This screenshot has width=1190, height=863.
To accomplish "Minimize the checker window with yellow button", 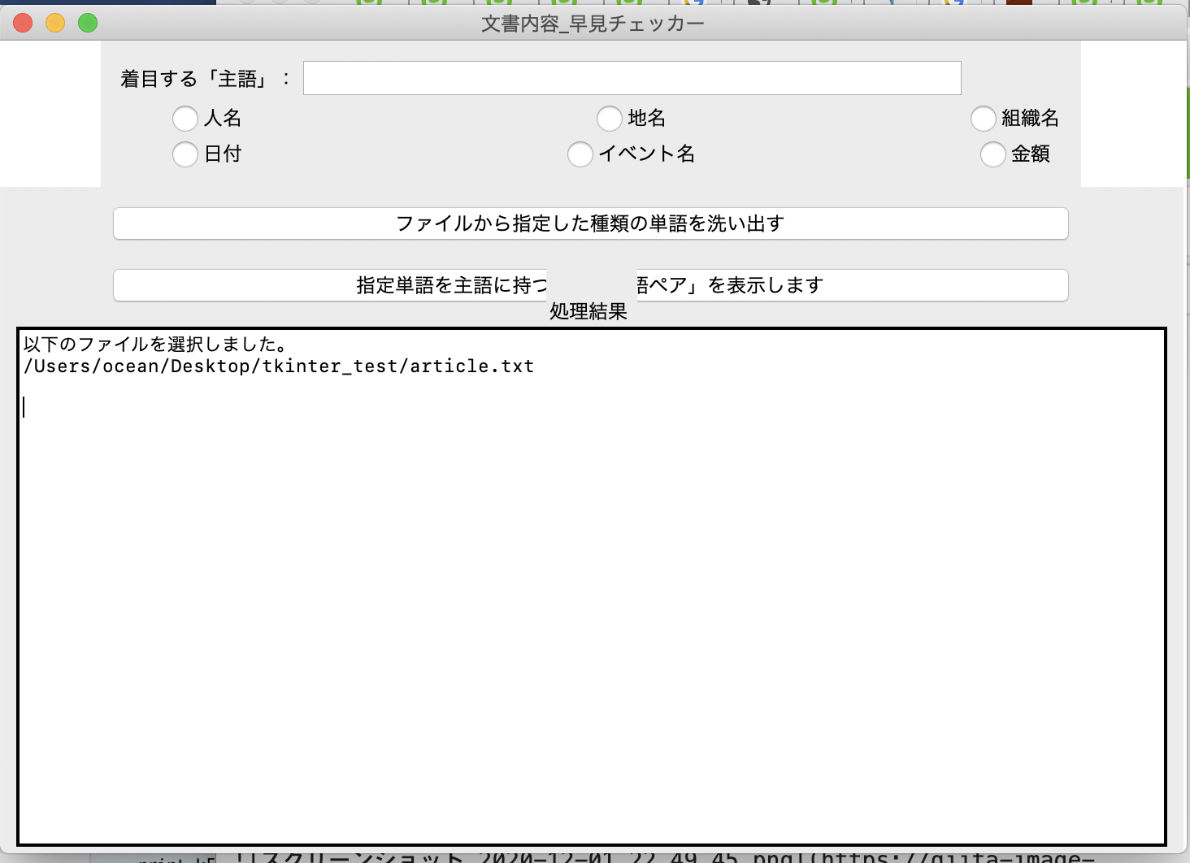I will tap(54, 24).
